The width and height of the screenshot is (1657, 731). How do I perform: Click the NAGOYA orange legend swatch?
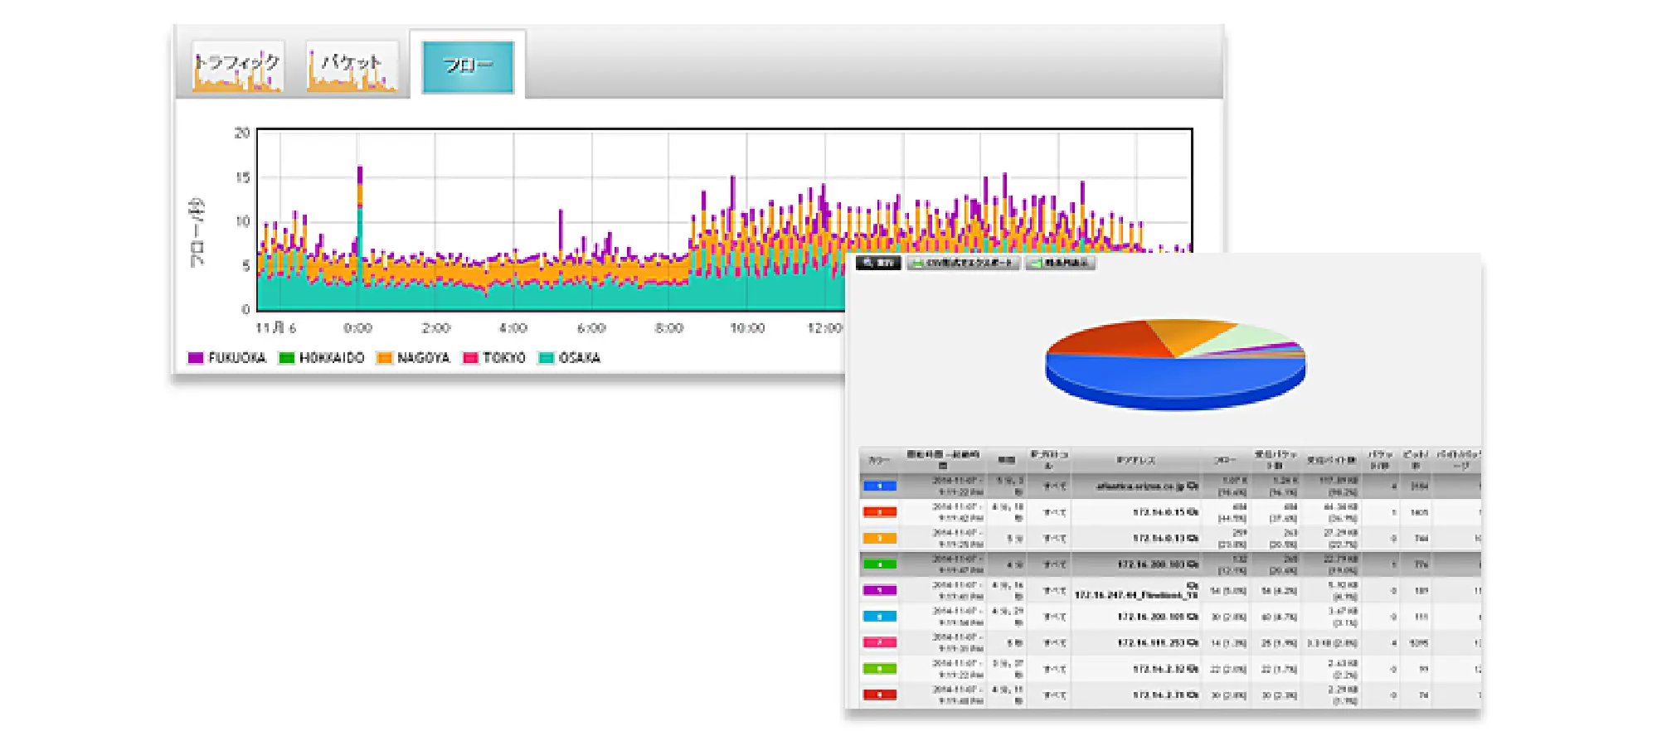point(384,358)
